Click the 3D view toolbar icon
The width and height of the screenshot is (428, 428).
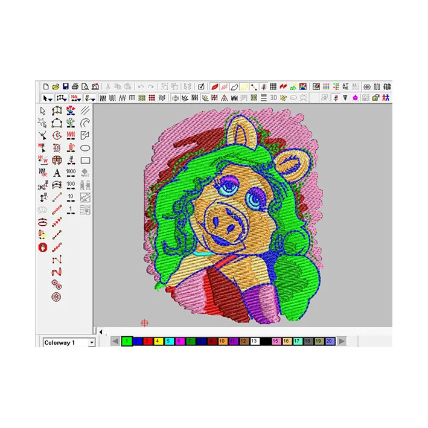pos(273,98)
